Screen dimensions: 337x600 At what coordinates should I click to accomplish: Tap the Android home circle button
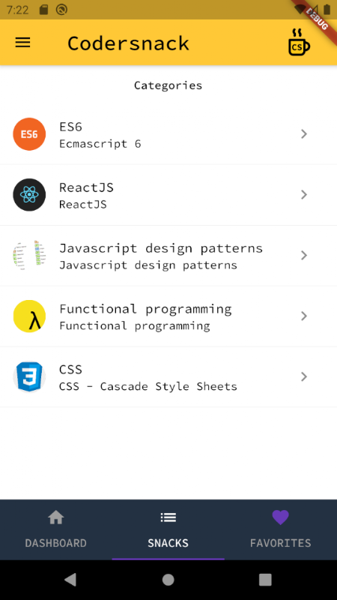pyautogui.click(x=168, y=580)
